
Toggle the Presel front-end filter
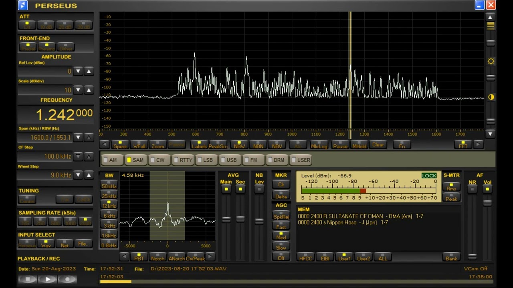click(28, 47)
